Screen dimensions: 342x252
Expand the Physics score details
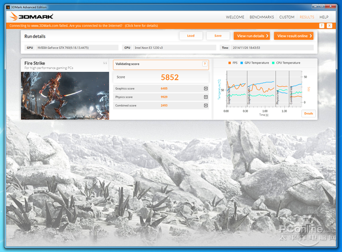click(206, 97)
